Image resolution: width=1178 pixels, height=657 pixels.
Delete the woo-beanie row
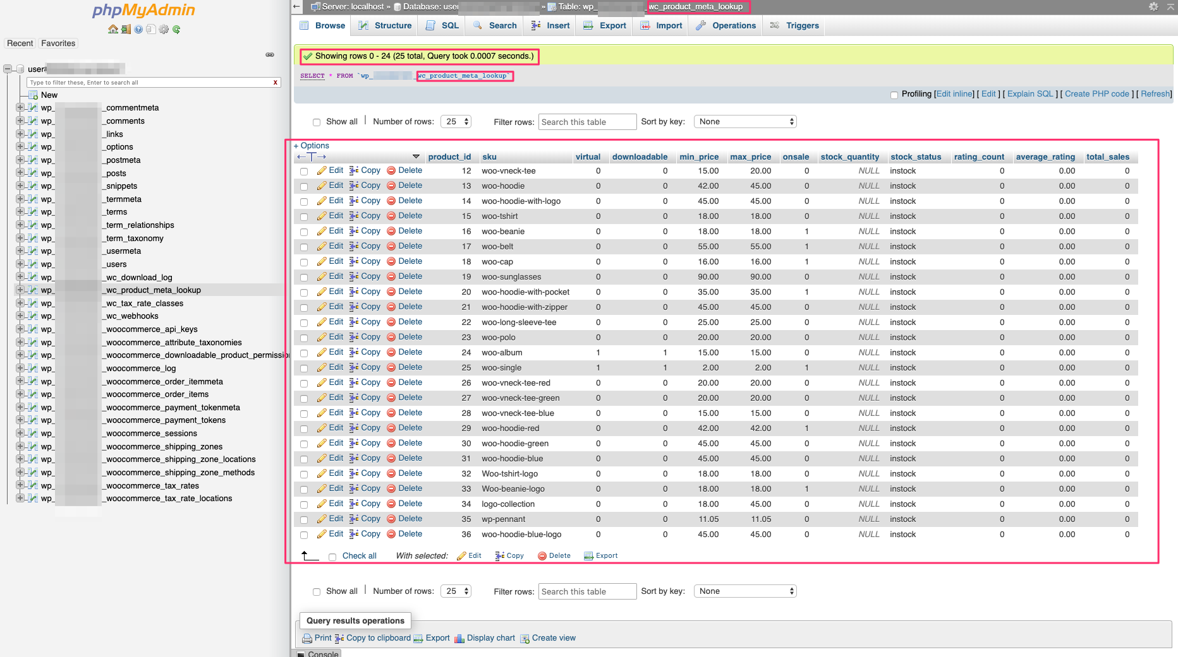(410, 231)
